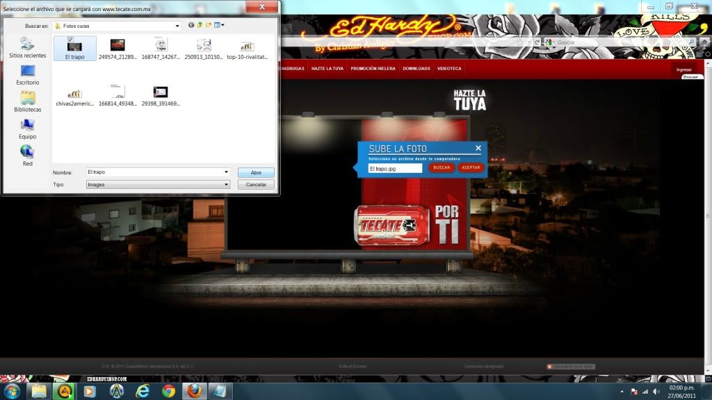Screen dimensions: 712x400
Task: Expand the Nombre combo box arrow
Action: [x=226, y=172]
